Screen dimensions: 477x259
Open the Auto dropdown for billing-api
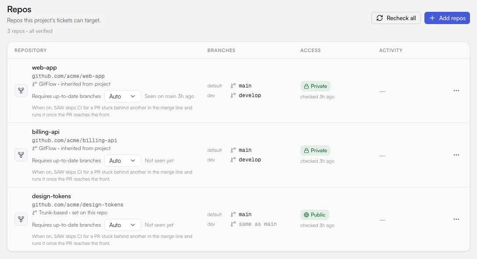(x=123, y=161)
